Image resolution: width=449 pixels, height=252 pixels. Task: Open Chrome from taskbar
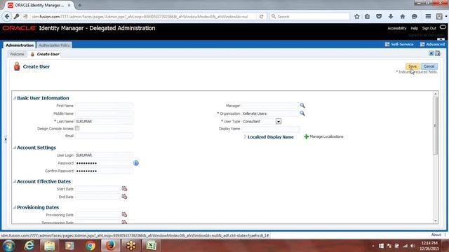tap(91, 246)
